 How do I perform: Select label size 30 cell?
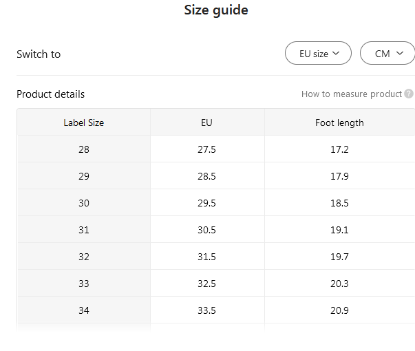click(83, 203)
